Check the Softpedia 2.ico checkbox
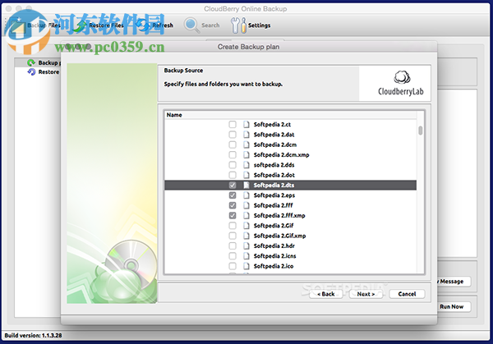The width and height of the screenshot is (493, 344). click(233, 266)
